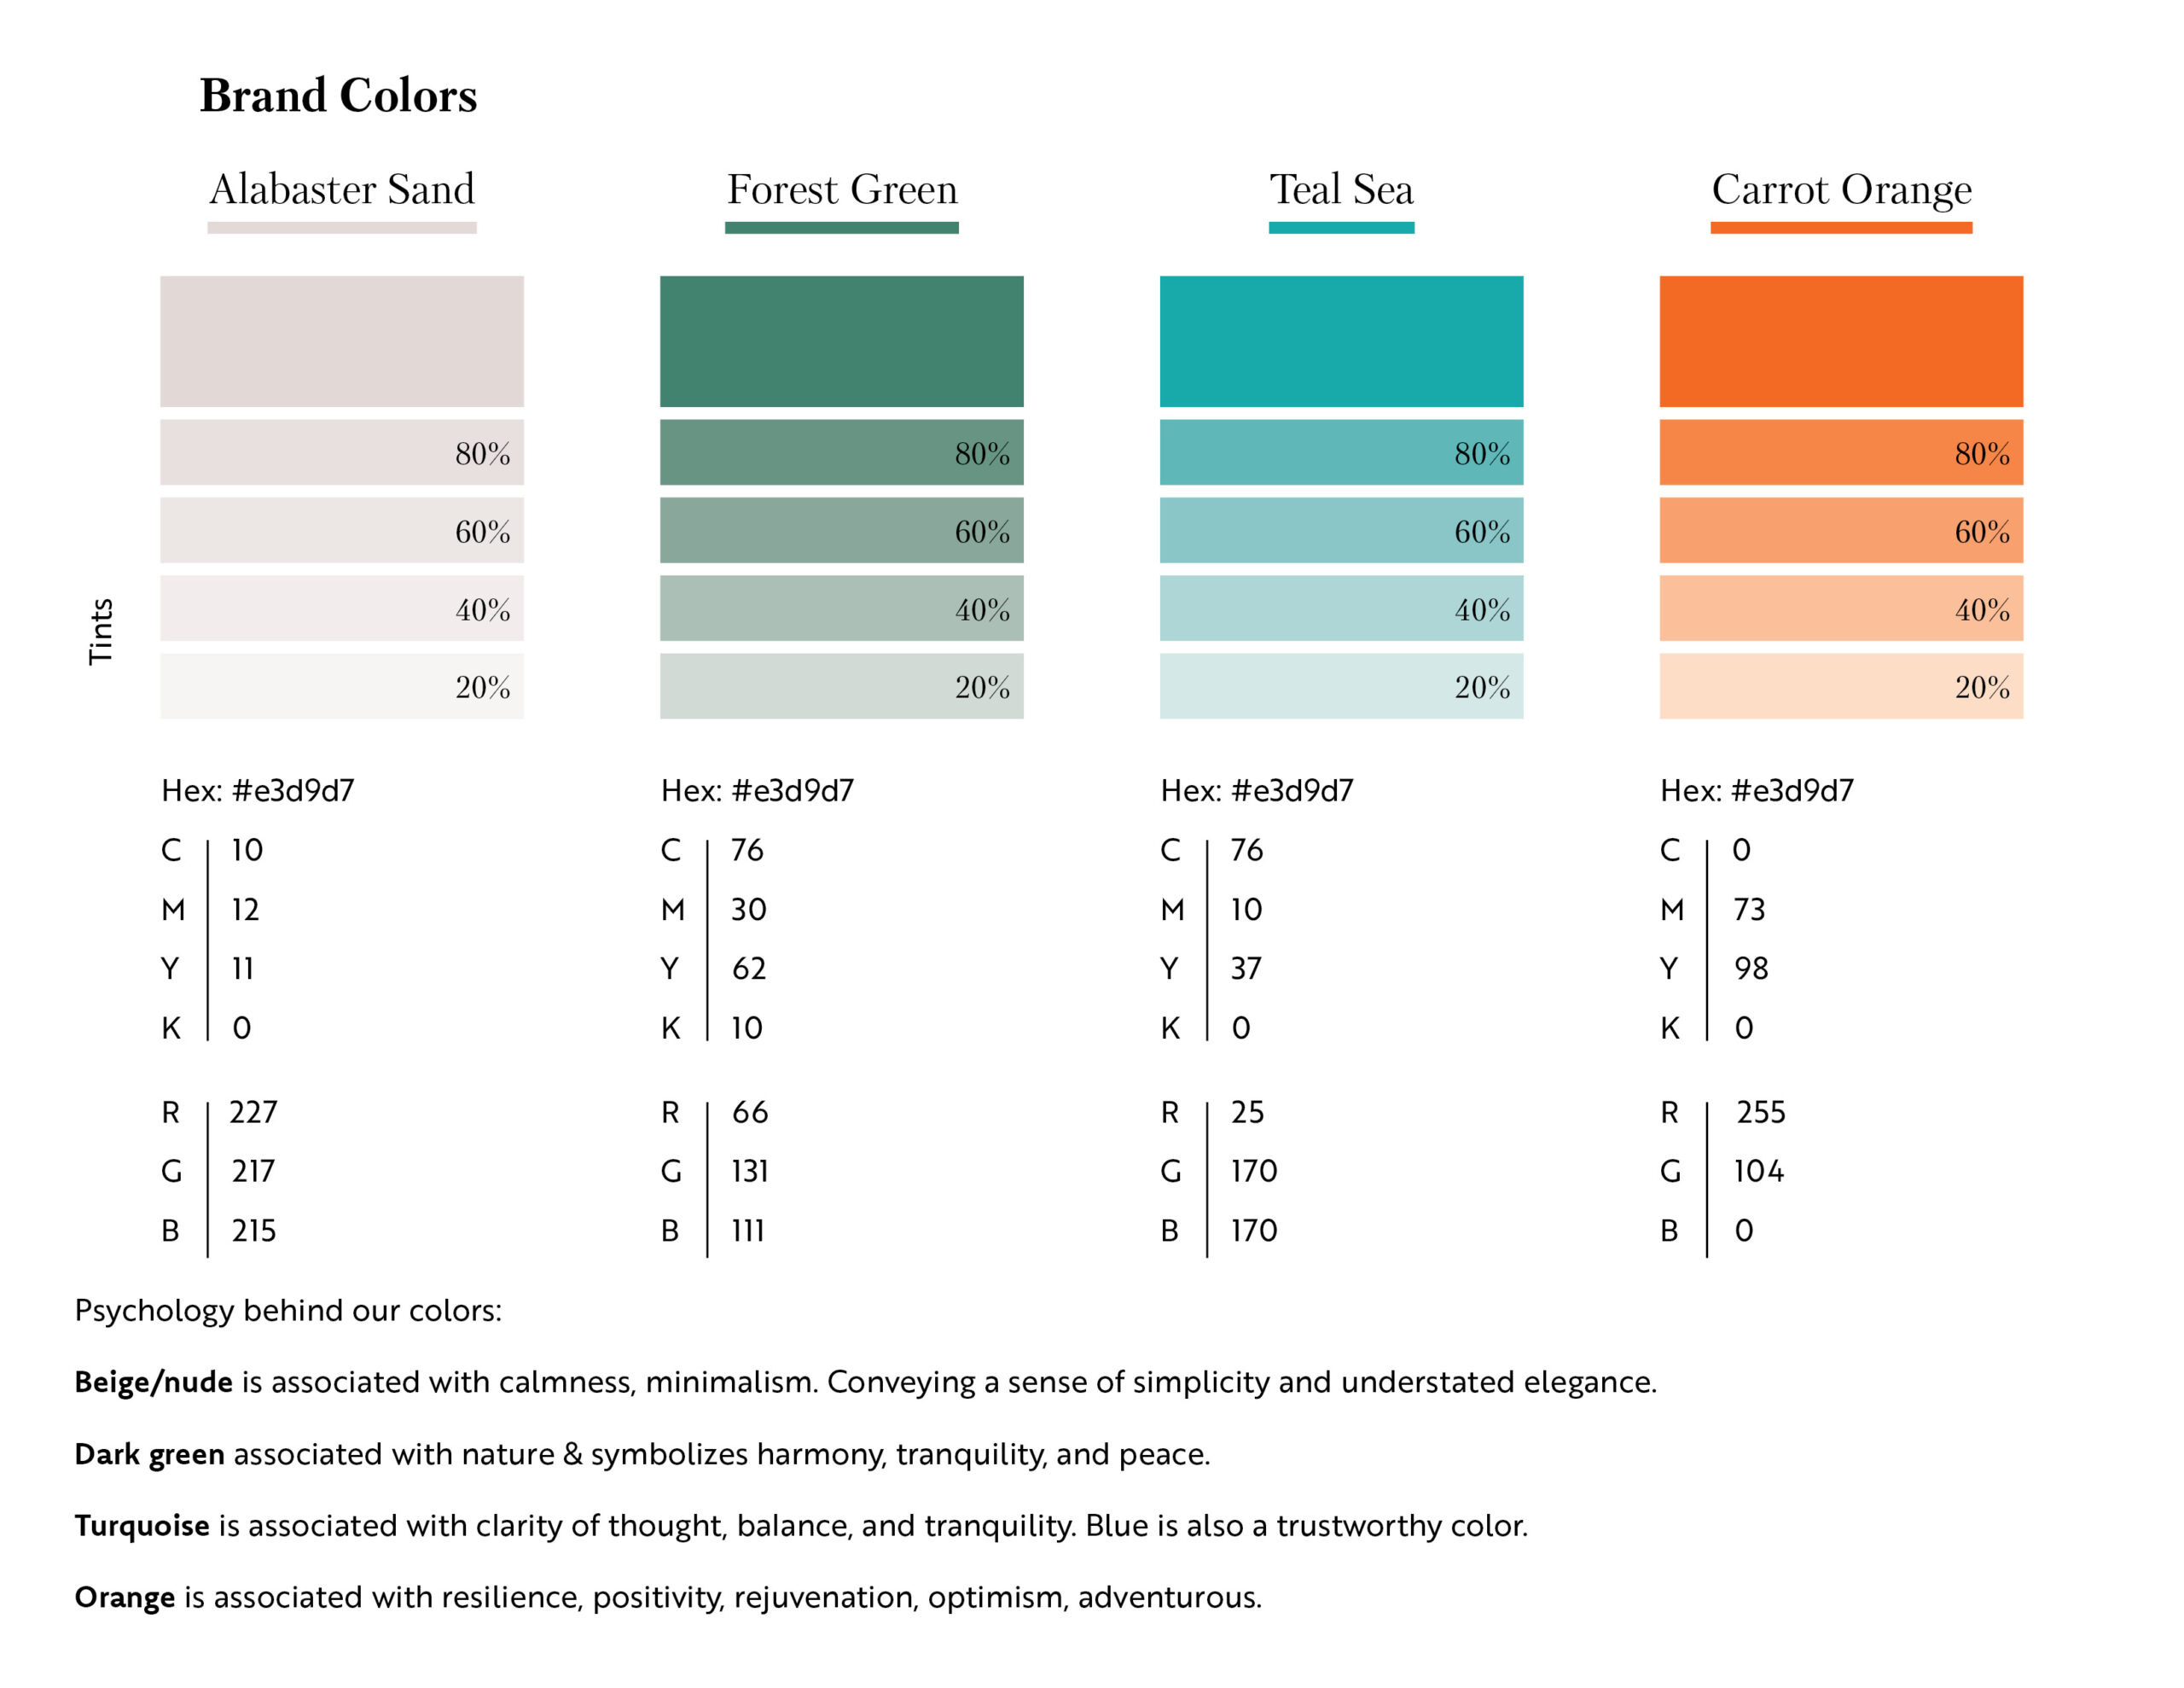Click the 20% Carrot Orange tint swatch
Viewport: 2184px width, 1688px height.
tap(1841, 686)
